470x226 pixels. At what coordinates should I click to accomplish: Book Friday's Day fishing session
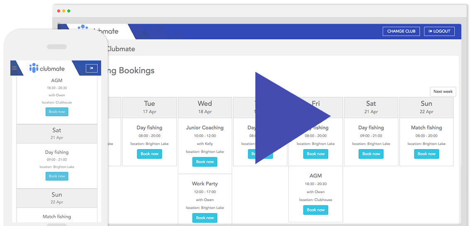tap(316, 154)
